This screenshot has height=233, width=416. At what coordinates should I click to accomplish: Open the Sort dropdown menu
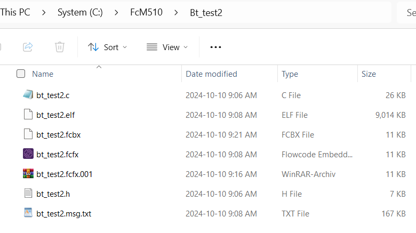pyautogui.click(x=108, y=47)
